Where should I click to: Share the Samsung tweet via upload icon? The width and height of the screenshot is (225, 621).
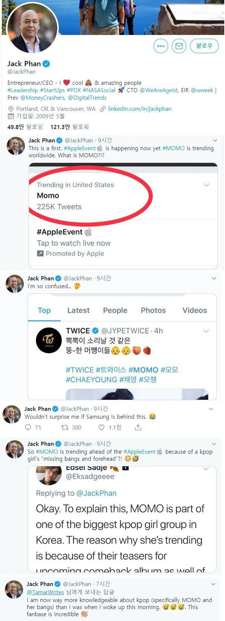coord(138,428)
